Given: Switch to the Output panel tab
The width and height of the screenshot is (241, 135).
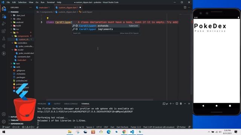Looking at the screenshot, I should pos(57,103).
